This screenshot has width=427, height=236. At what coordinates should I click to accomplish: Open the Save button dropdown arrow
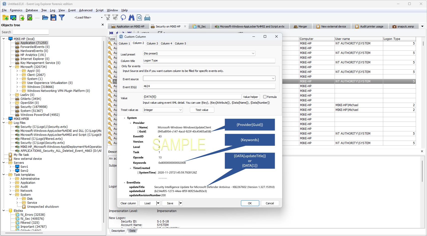pos(181,203)
